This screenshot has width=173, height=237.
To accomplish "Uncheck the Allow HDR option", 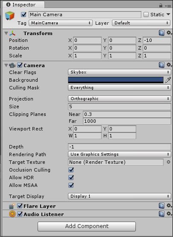I will (x=71, y=178).
